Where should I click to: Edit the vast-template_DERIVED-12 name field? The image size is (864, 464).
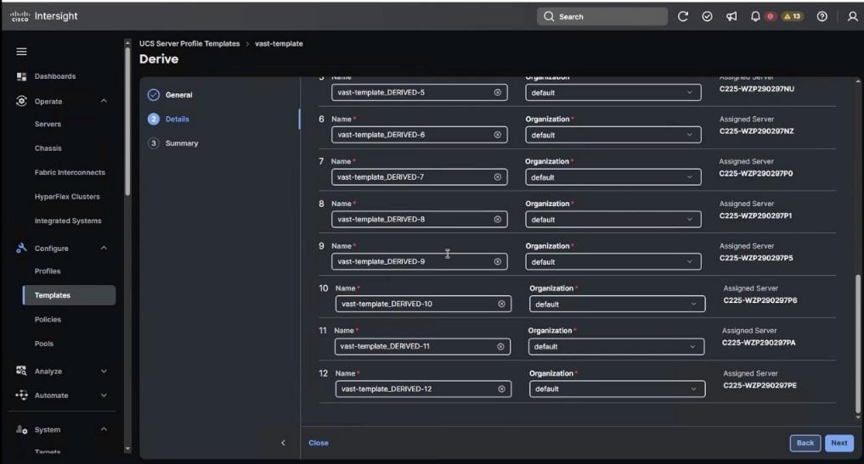(423, 389)
